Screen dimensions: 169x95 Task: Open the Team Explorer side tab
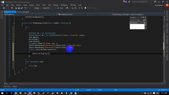(167, 40)
